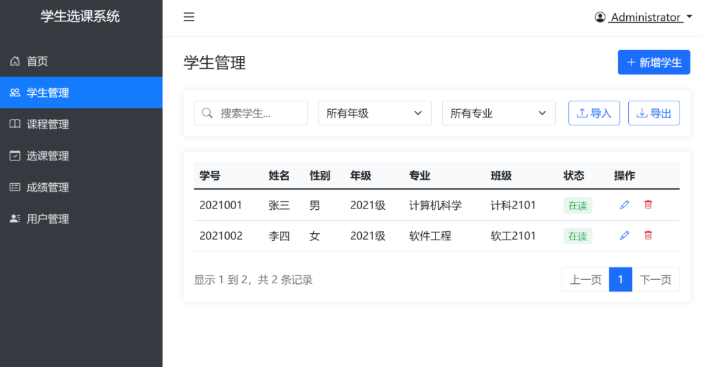Click the 状态 column header
This screenshot has height=367, width=703.
pyautogui.click(x=574, y=175)
